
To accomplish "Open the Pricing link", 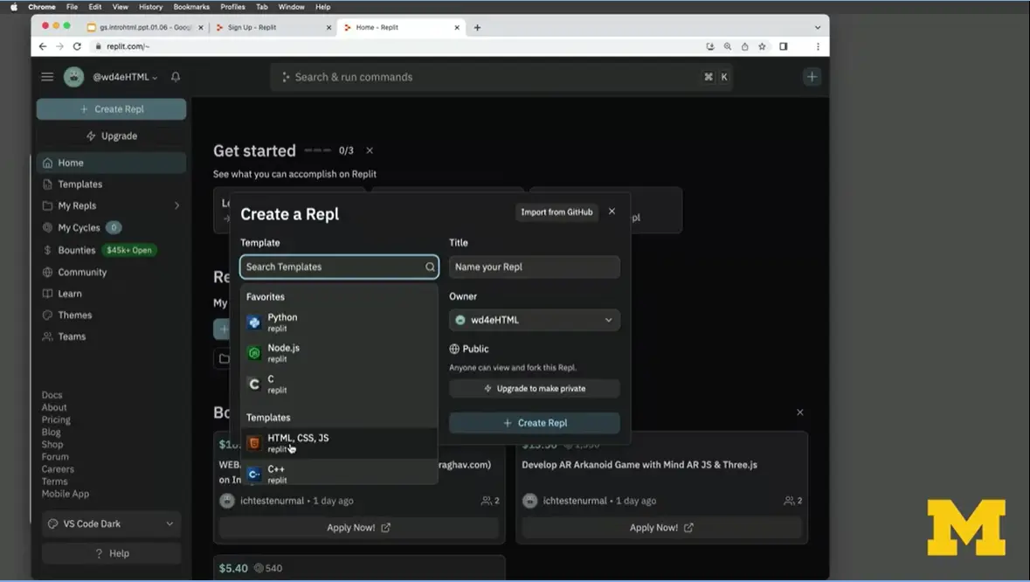I will tap(56, 419).
